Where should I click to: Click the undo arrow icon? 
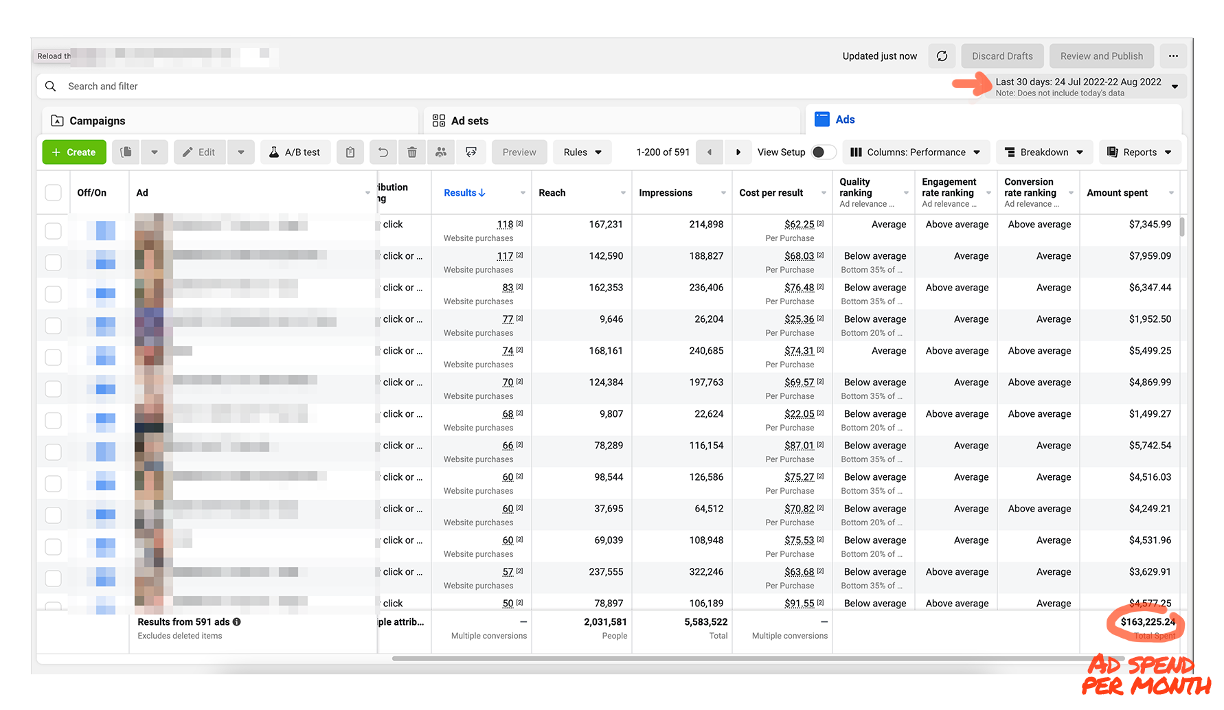383,152
